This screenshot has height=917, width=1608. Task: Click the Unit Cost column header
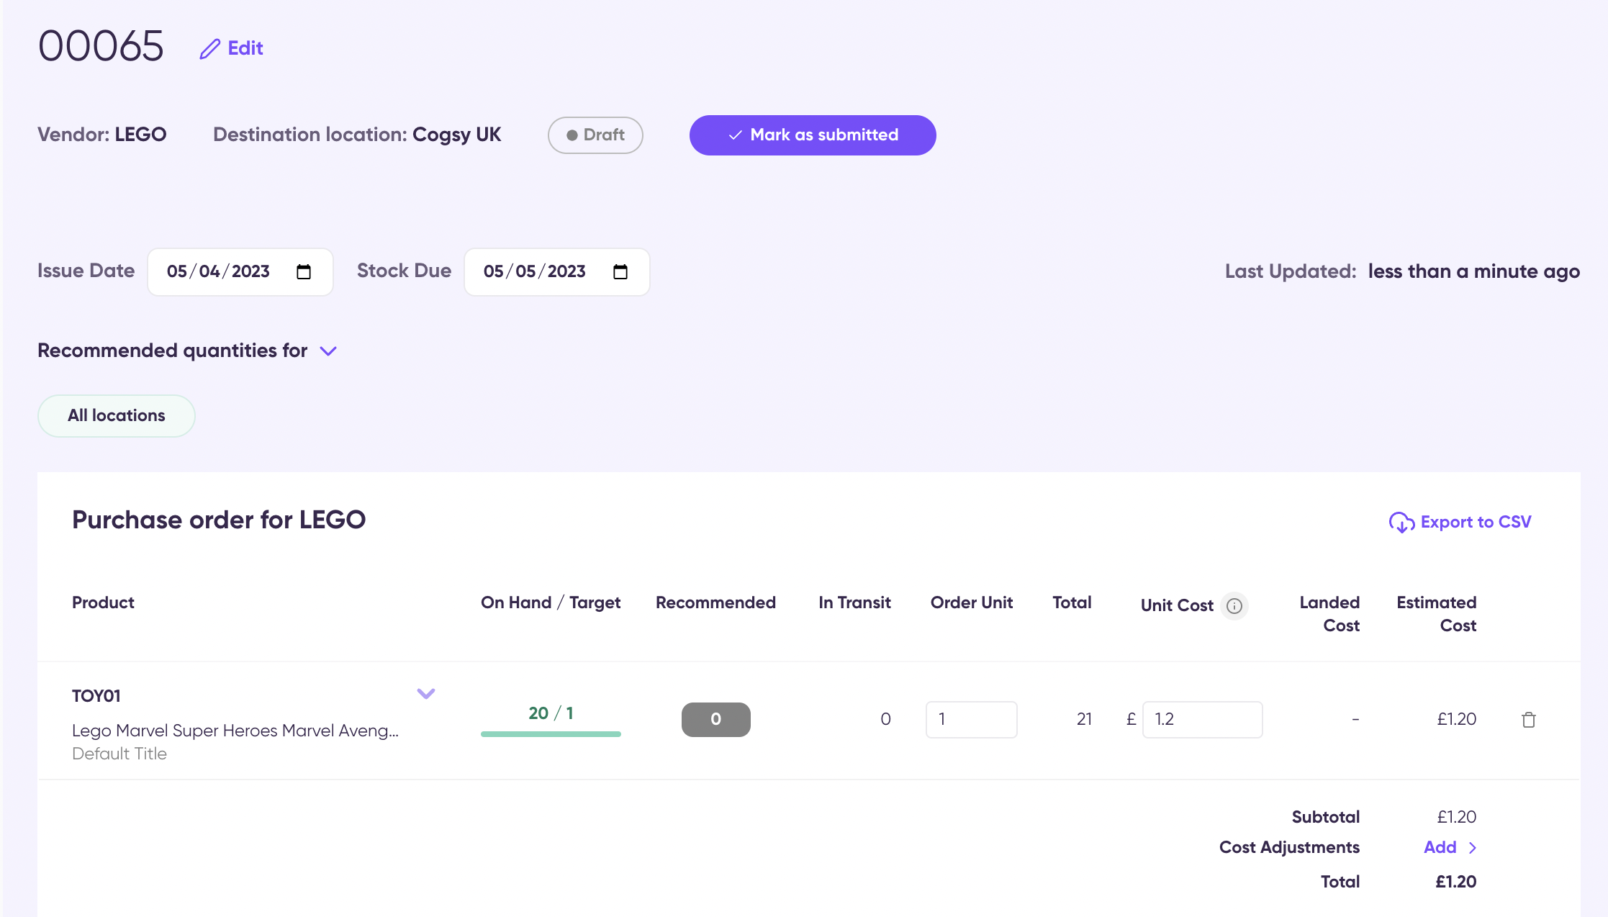pos(1177,606)
